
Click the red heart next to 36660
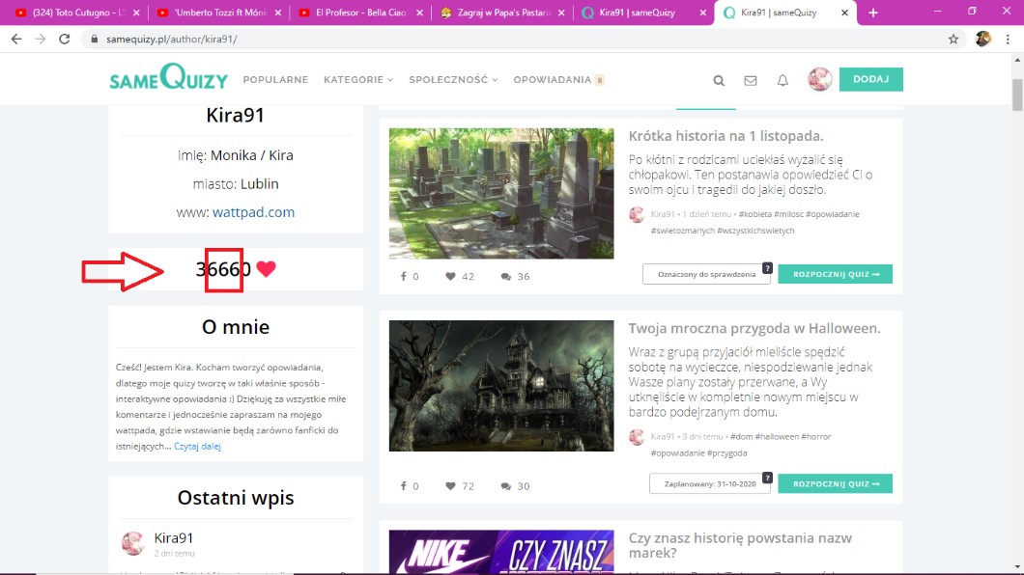pyautogui.click(x=267, y=269)
